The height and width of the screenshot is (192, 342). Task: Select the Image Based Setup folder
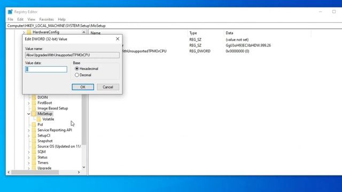pyautogui.click(x=52, y=108)
